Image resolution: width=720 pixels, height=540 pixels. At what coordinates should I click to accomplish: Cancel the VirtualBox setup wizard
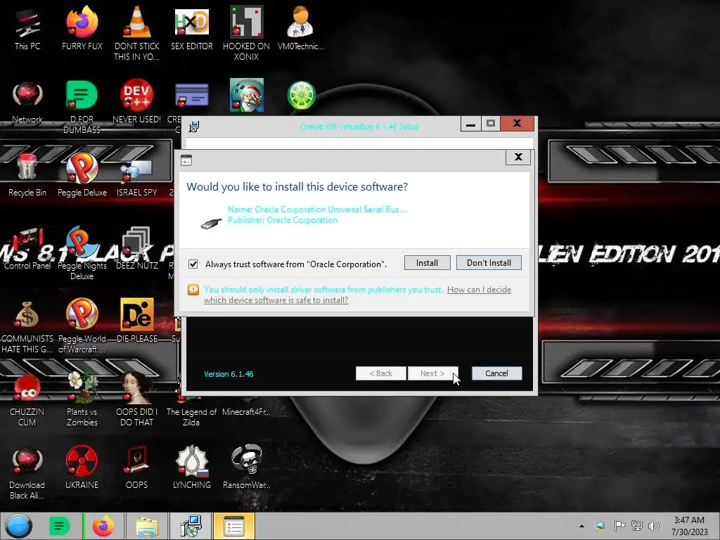click(x=497, y=373)
